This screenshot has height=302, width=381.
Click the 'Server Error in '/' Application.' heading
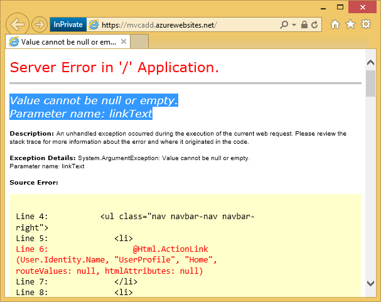[114, 67]
